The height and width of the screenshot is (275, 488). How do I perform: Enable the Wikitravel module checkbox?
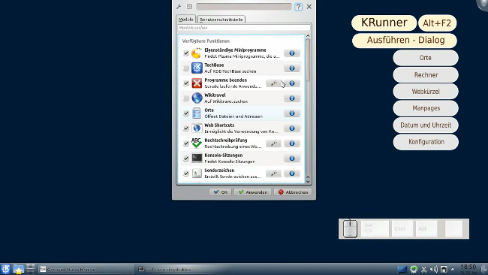coord(186,98)
